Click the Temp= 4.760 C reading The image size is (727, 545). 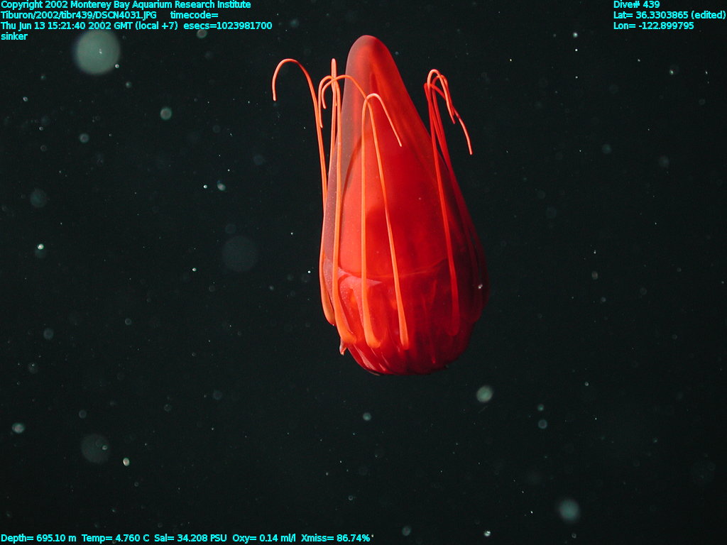pos(115,538)
